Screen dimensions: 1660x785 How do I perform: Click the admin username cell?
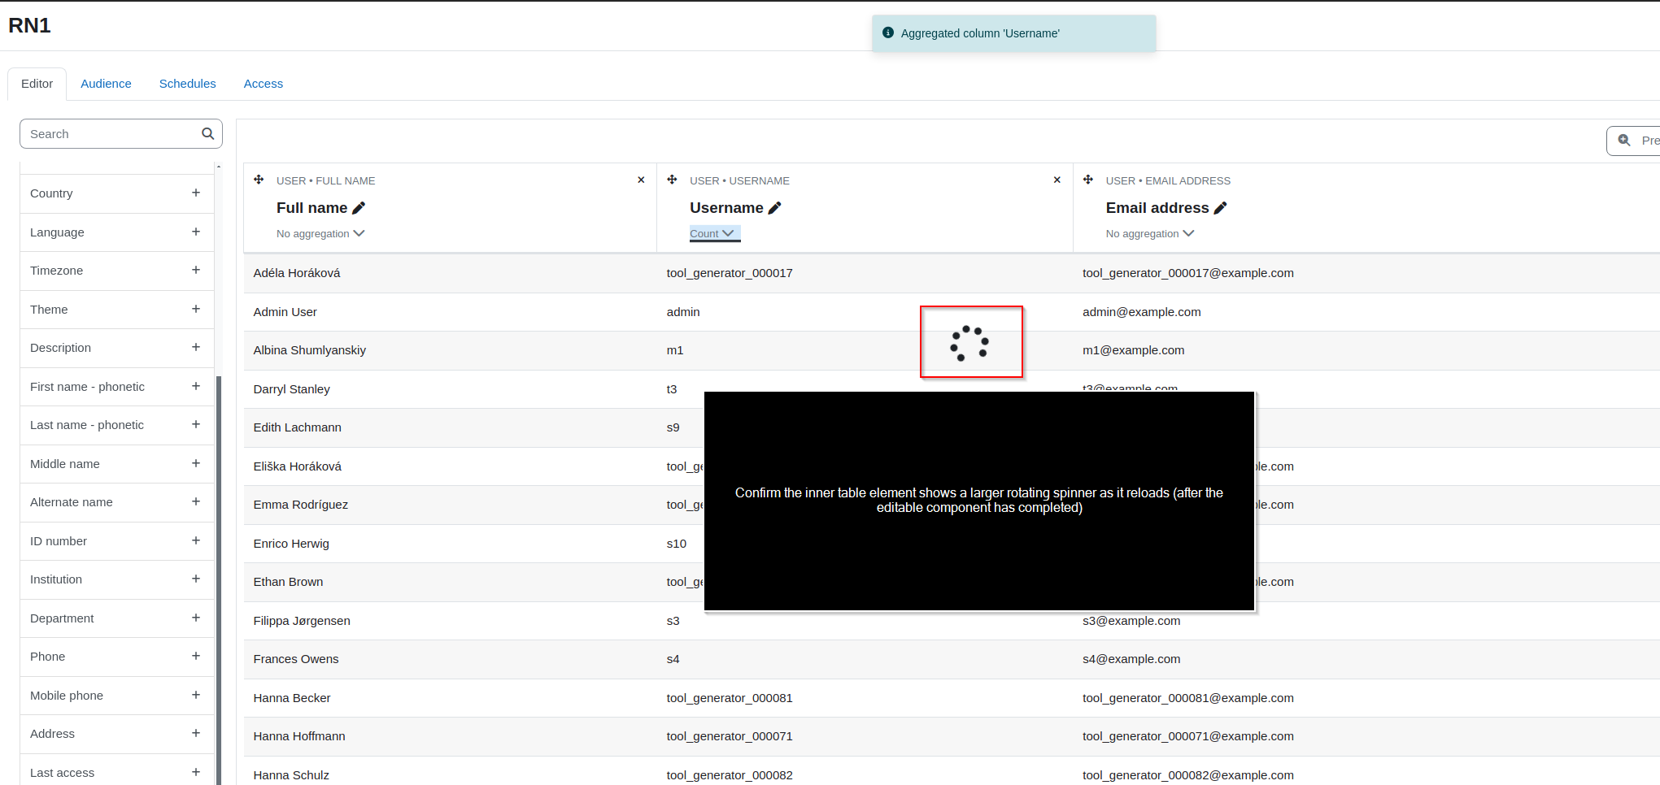[x=683, y=312]
